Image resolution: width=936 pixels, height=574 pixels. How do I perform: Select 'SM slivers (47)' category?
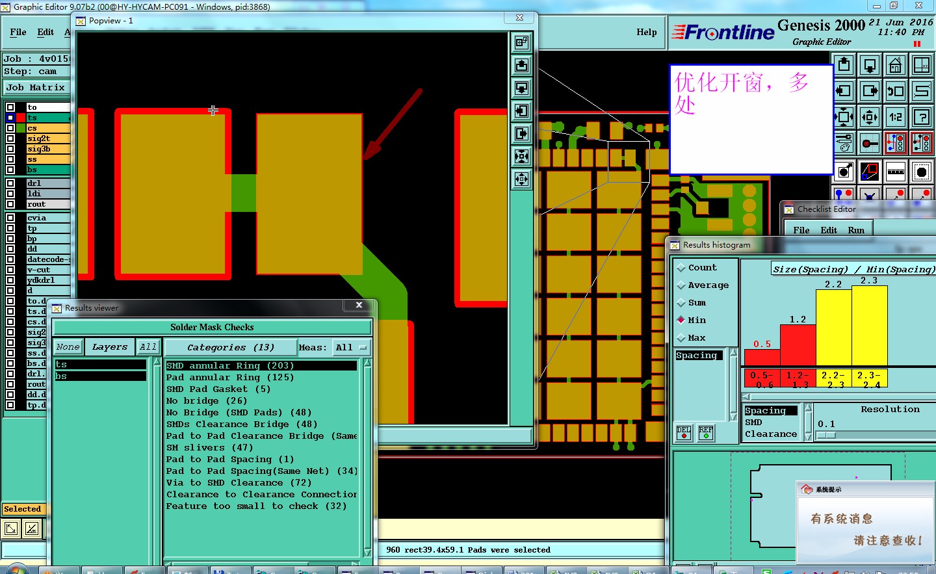pos(261,448)
